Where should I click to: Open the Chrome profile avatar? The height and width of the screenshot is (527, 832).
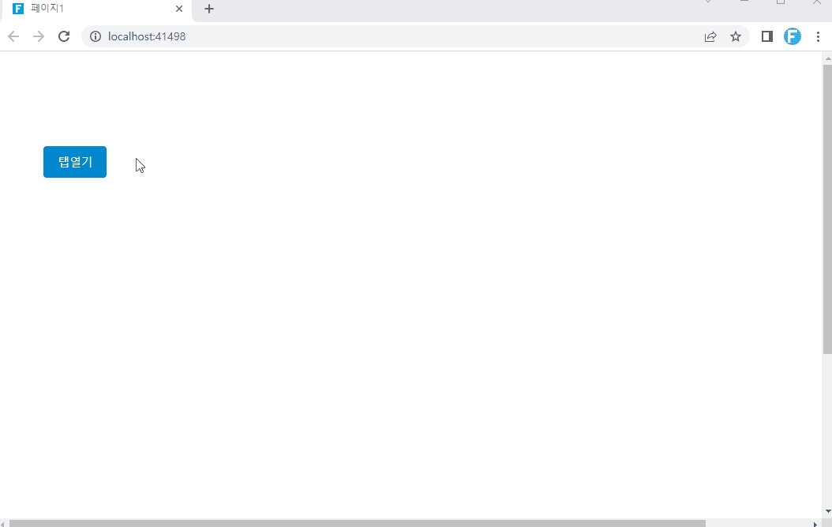pos(792,36)
